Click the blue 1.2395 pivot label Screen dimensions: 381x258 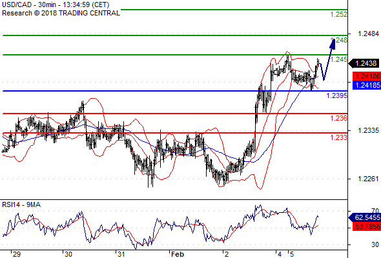(337, 95)
